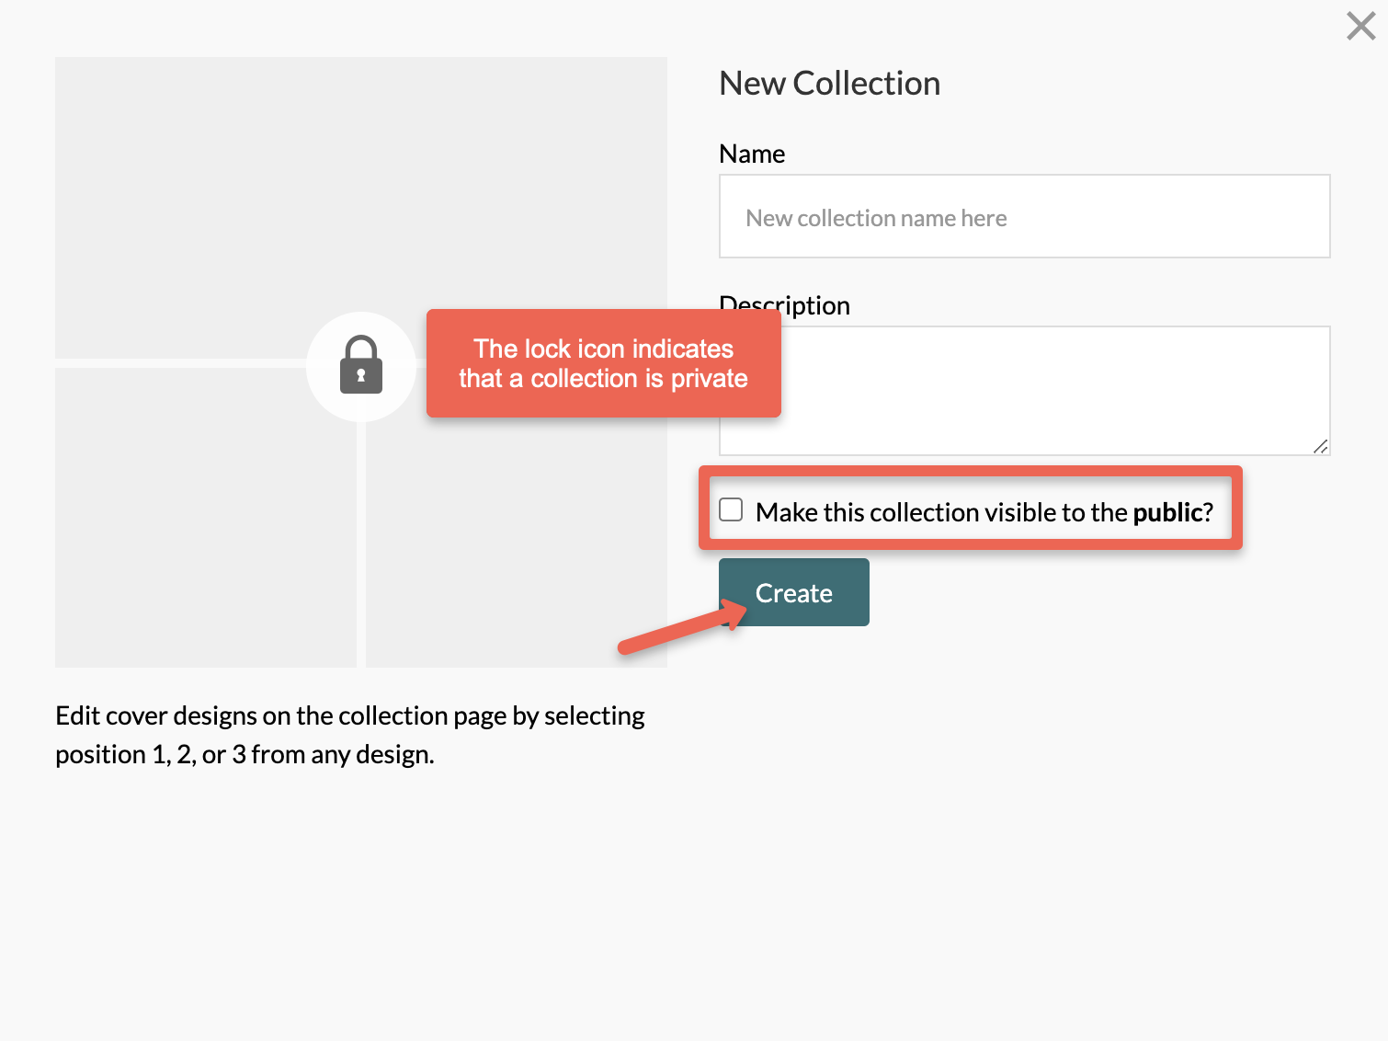Click the close X icon
This screenshot has width=1388, height=1041.
(x=1360, y=27)
